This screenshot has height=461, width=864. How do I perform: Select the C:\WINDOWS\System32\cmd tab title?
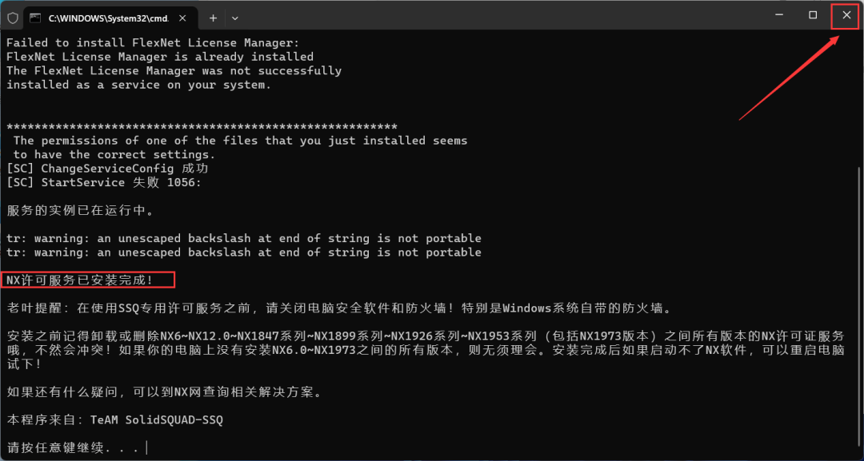110,18
